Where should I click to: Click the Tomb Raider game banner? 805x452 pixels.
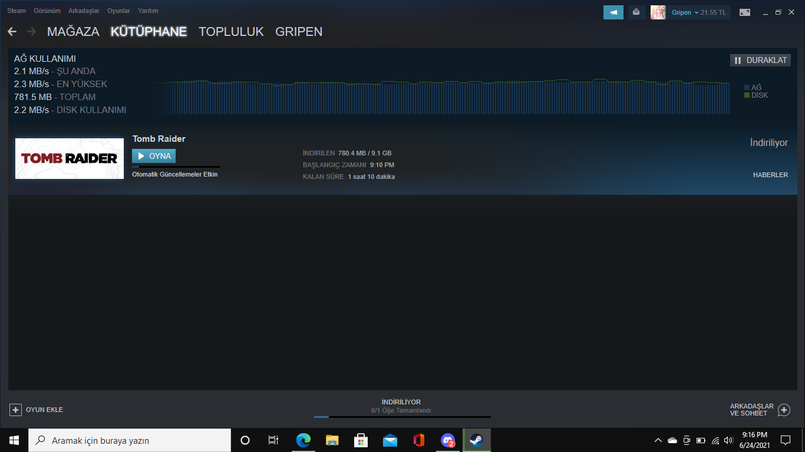point(70,158)
